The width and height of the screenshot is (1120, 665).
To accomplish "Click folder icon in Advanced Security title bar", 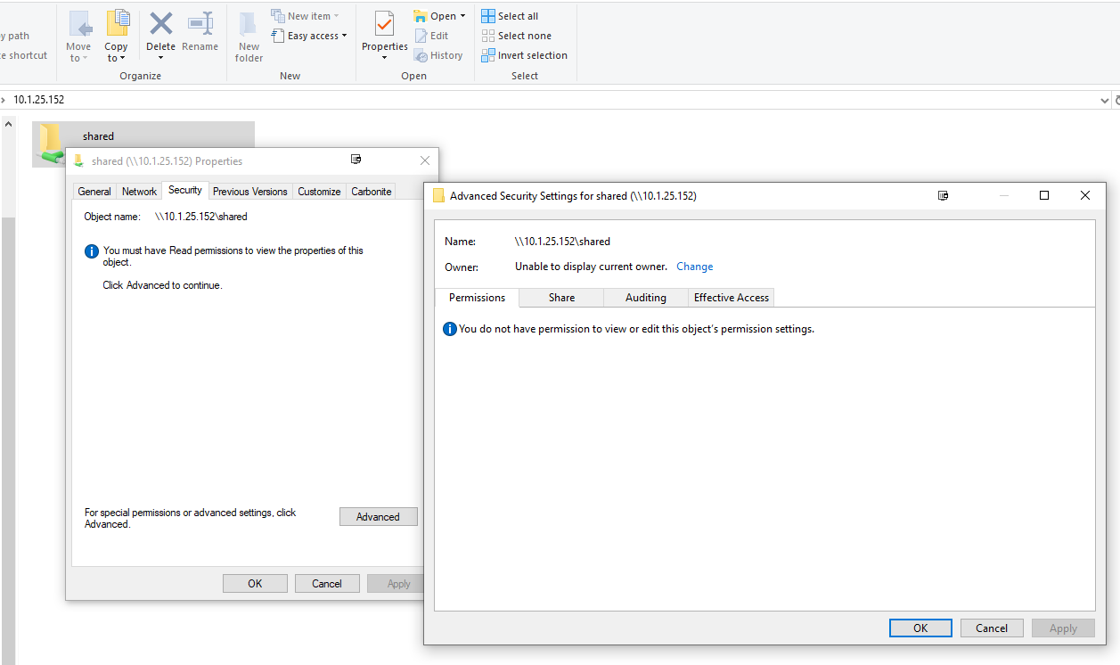I will coord(438,196).
